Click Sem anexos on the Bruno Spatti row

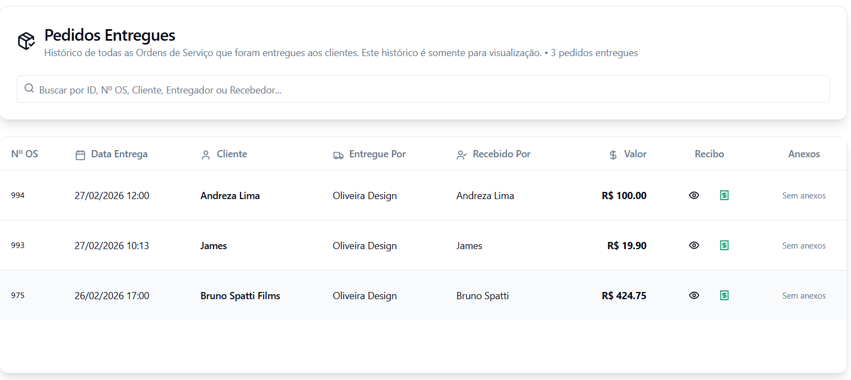pyautogui.click(x=804, y=295)
